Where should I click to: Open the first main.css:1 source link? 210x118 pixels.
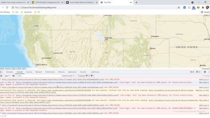click(204, 79)
